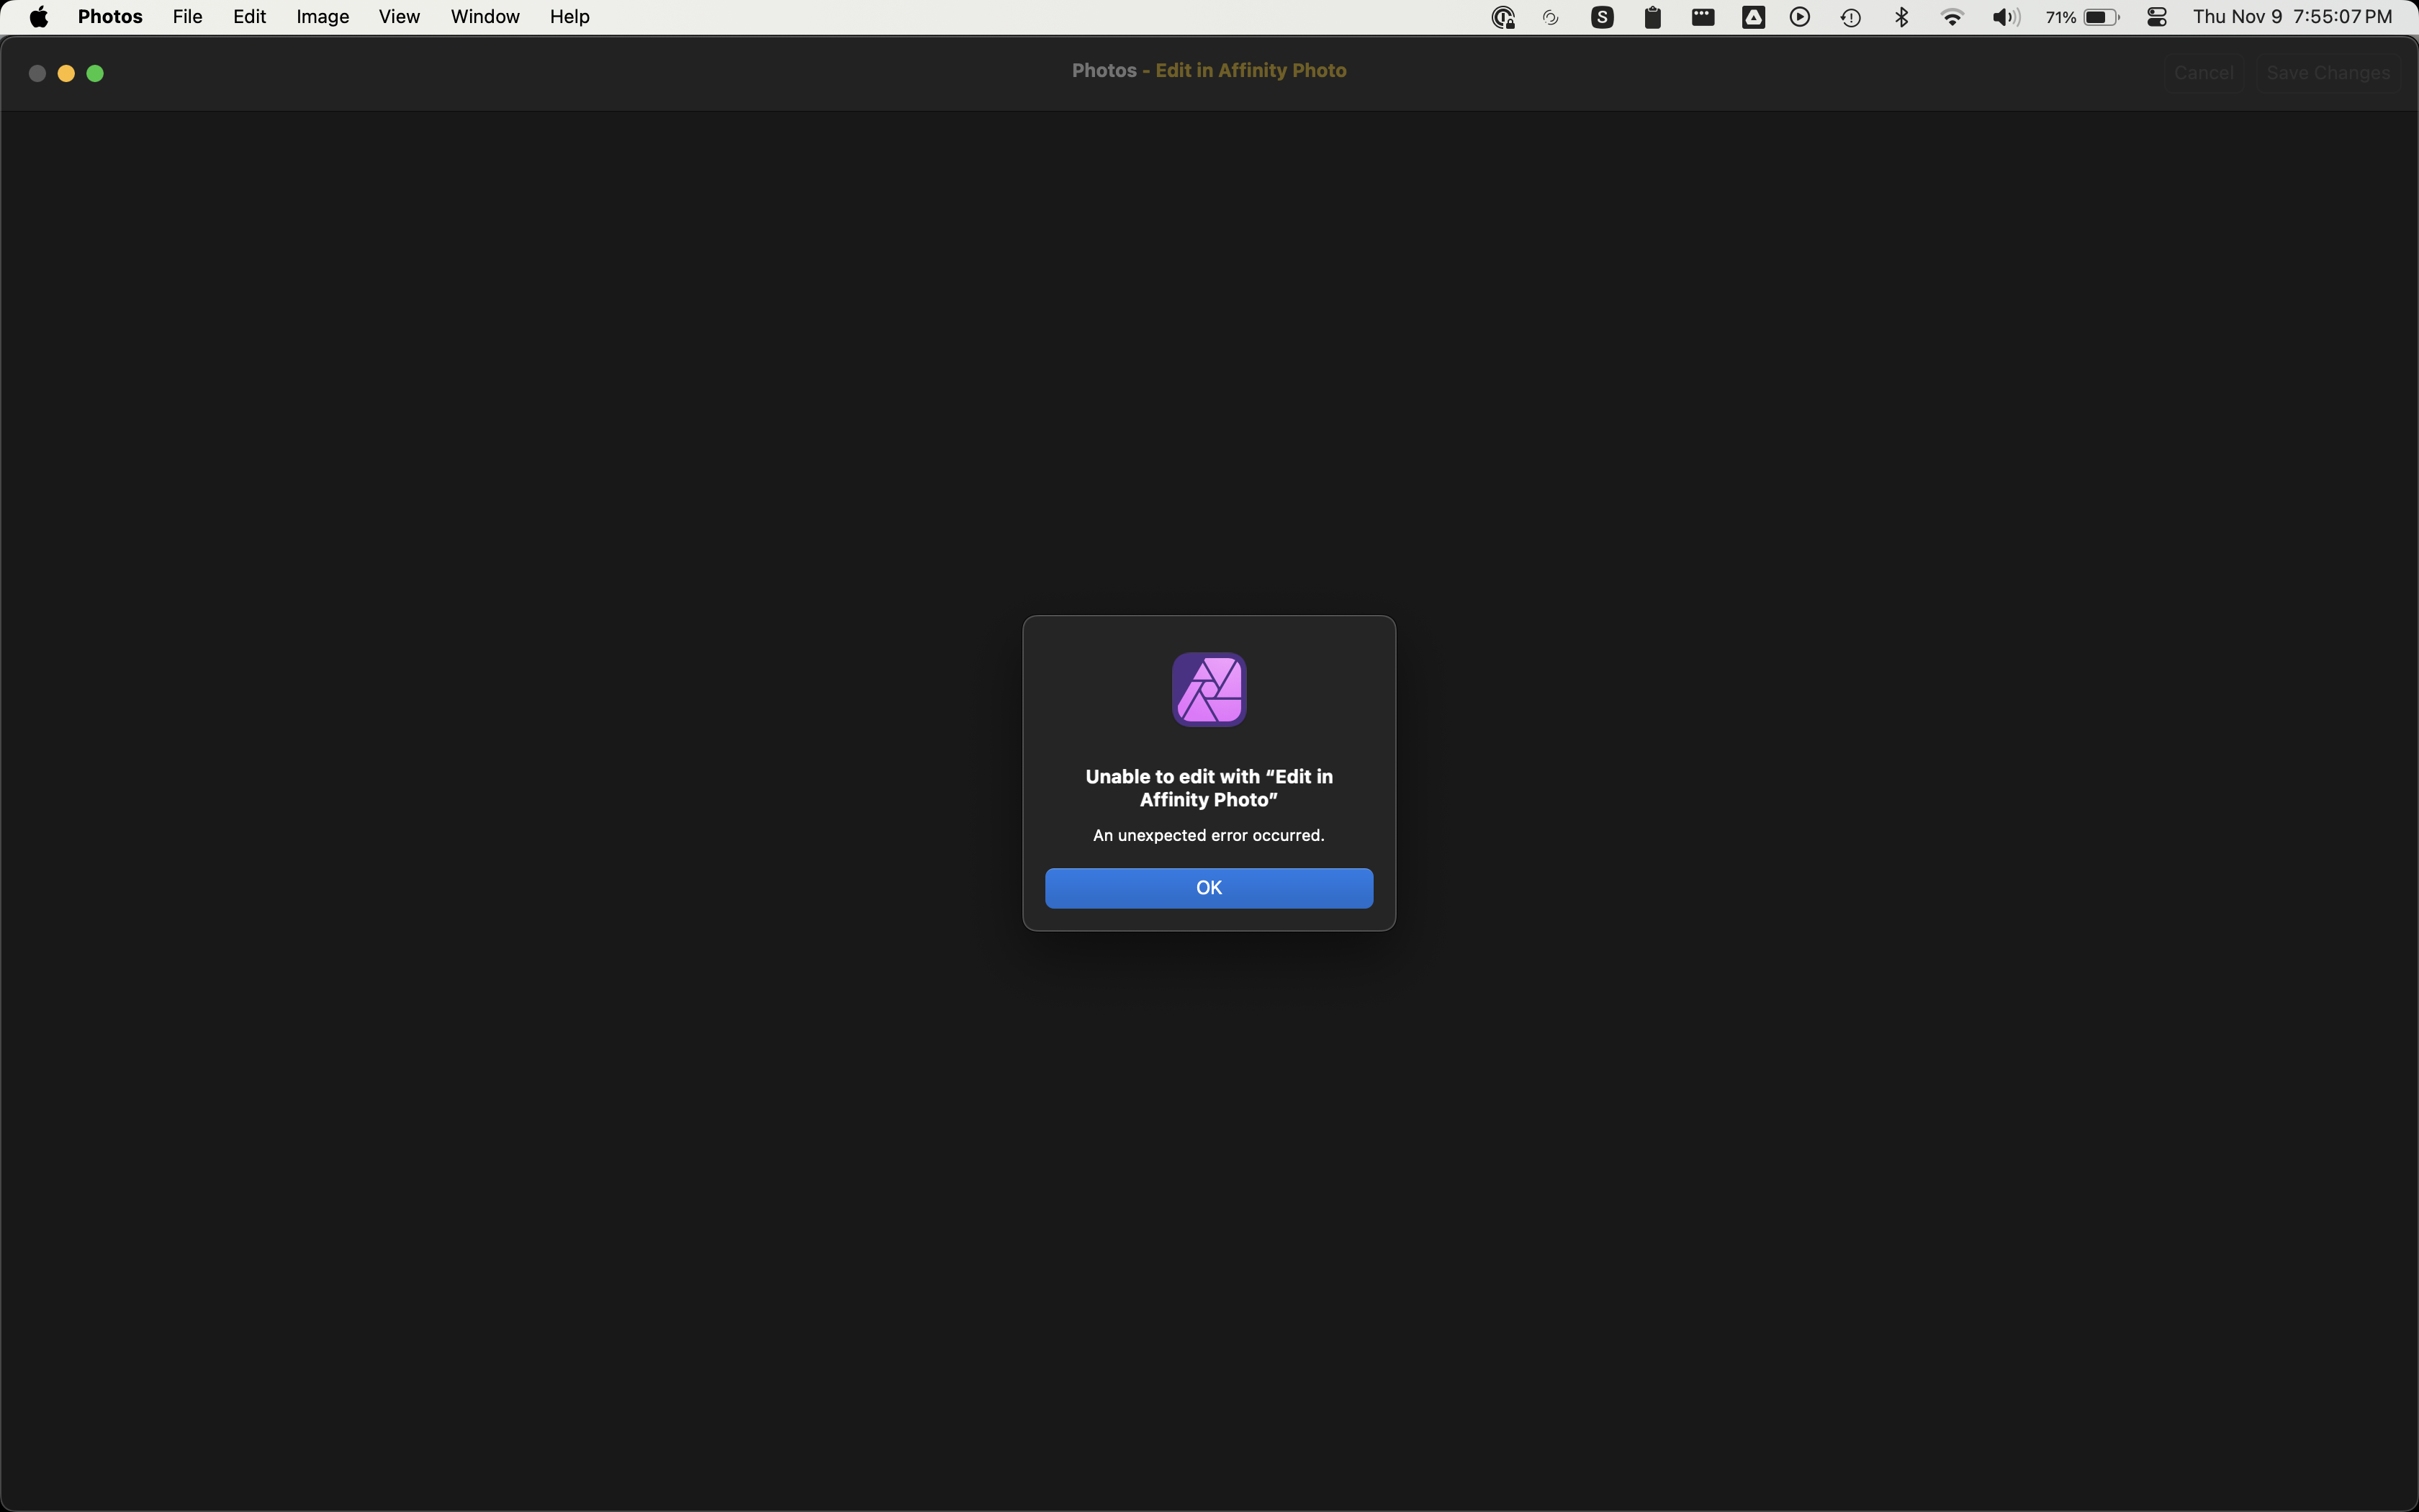Click OK in the error dialog
The image size is (2419, 1512).
pos(1209,888)
